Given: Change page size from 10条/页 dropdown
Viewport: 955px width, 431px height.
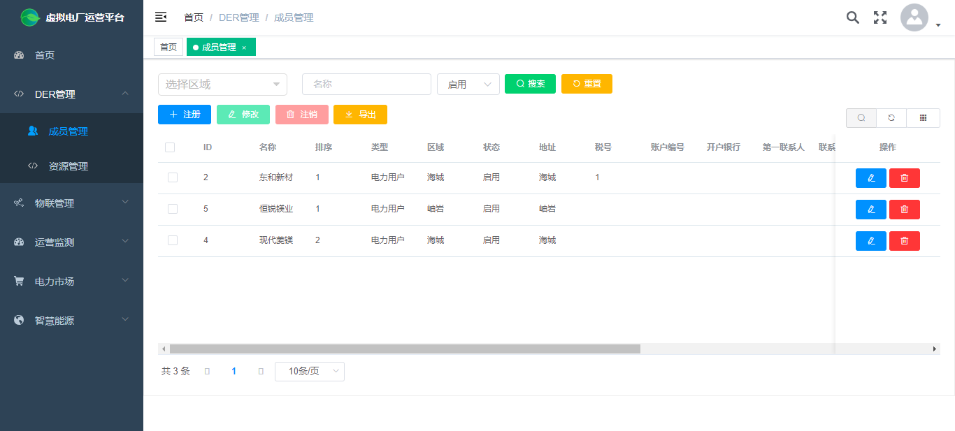Looking at the screenshot, I should [x=309, y=371].
